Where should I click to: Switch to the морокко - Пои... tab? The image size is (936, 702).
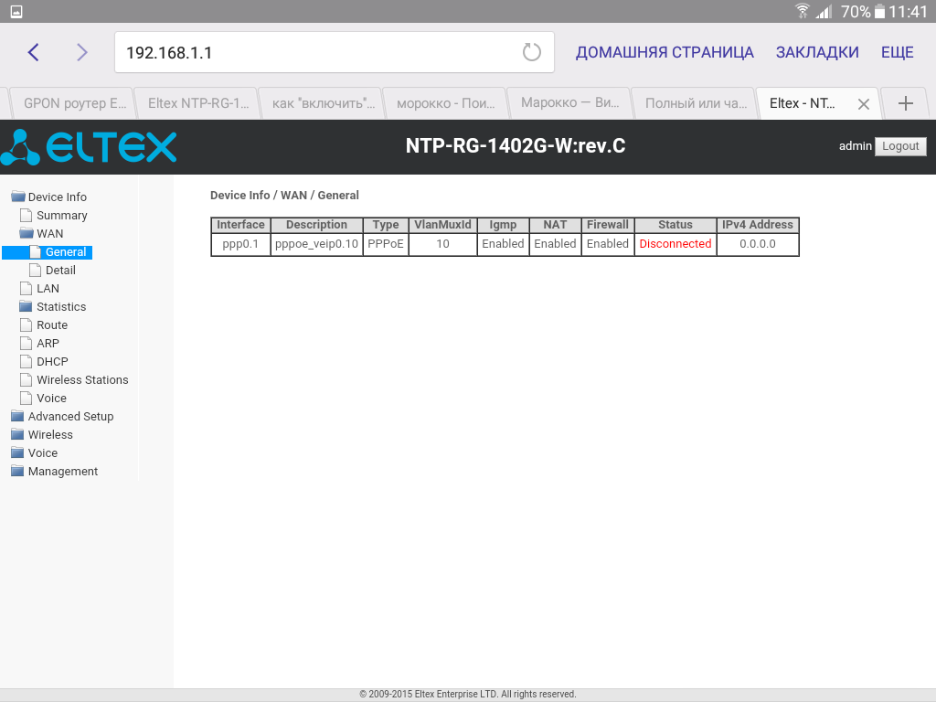coord(445,103)
